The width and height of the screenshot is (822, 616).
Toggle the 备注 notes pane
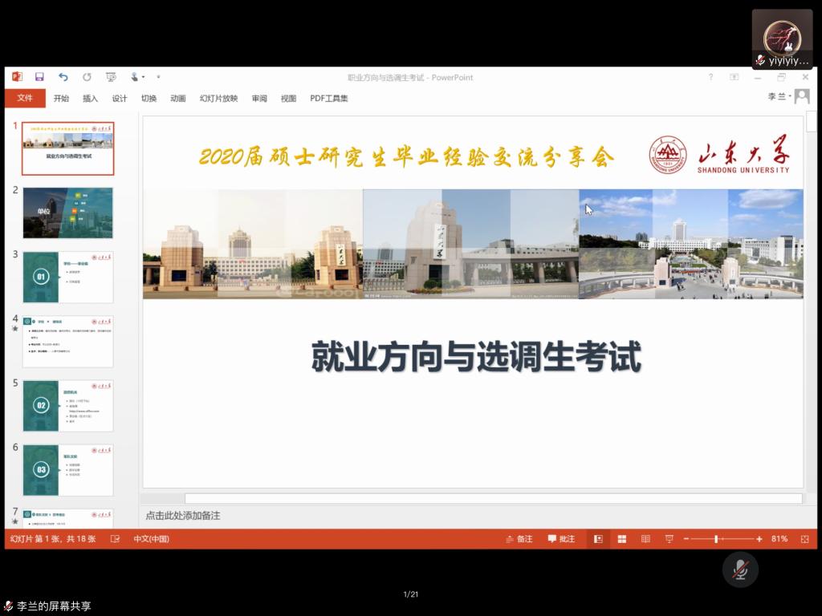tap(519, 539)
